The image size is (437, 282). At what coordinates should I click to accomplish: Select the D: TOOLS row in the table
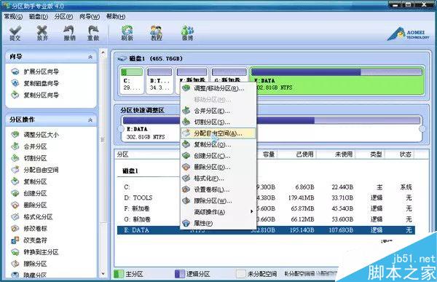(x=266, y=197)
